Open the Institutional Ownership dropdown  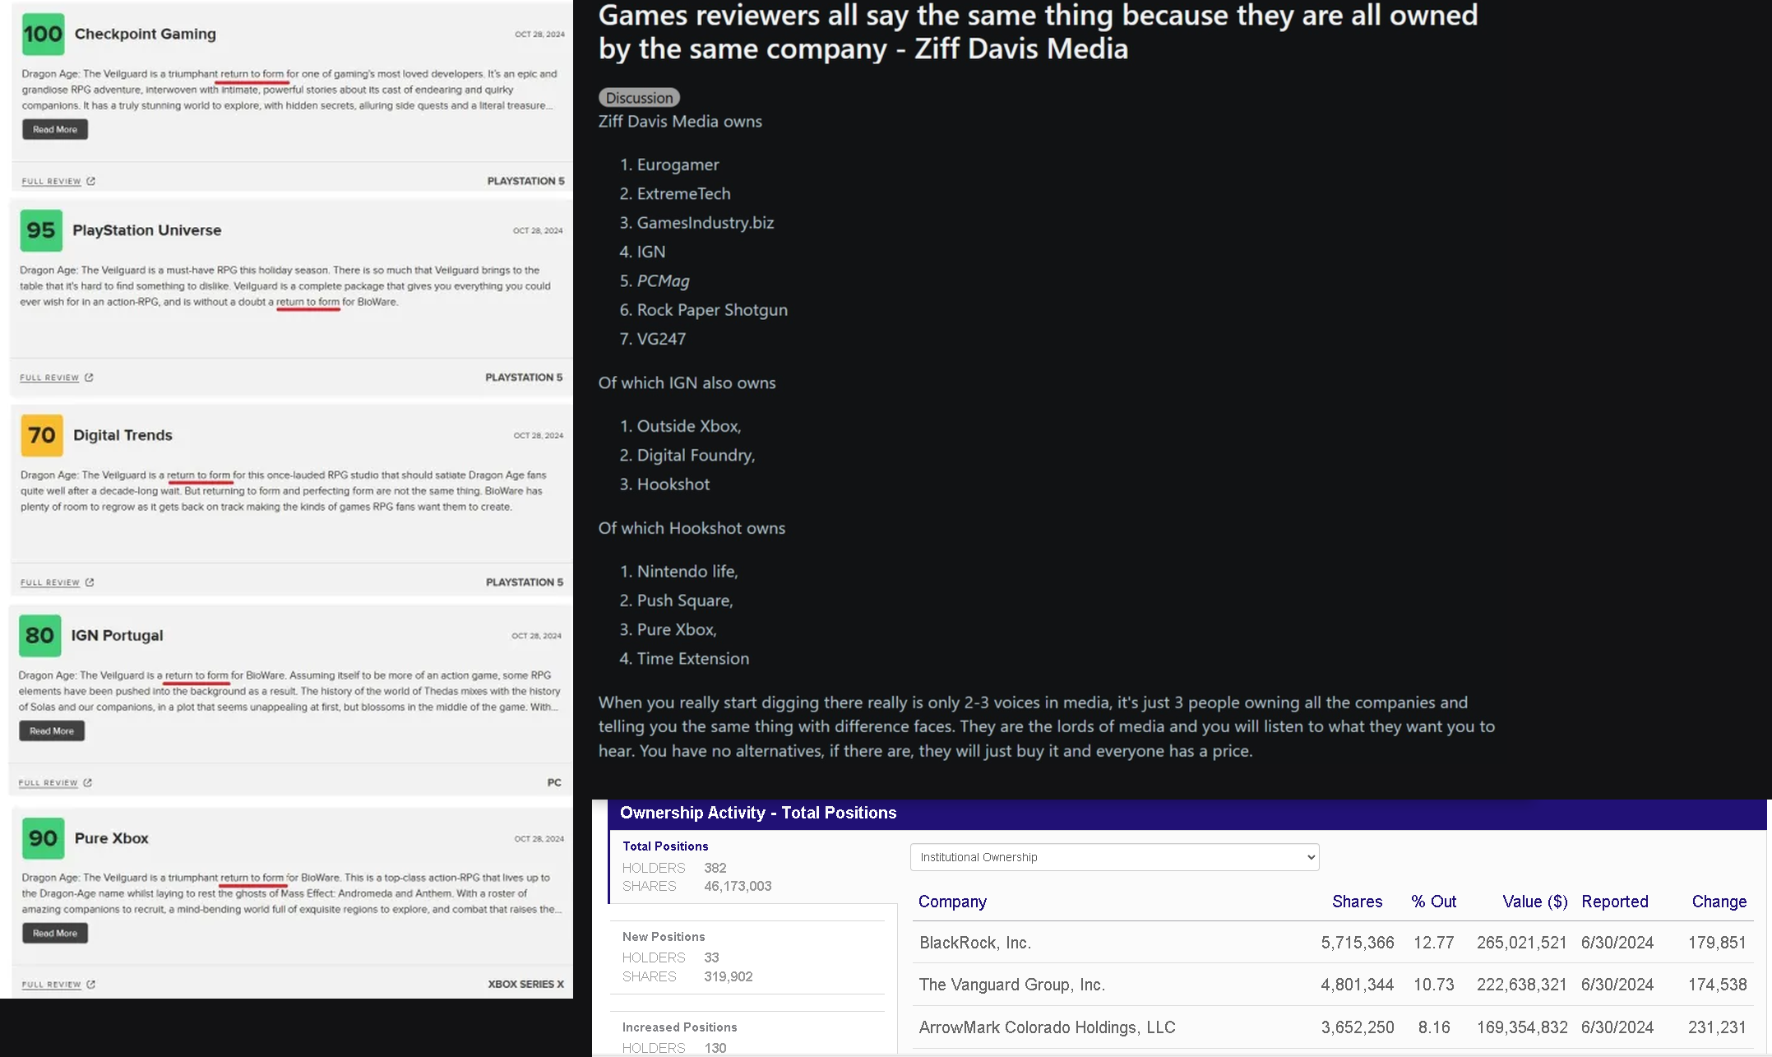coord(1114,857)
